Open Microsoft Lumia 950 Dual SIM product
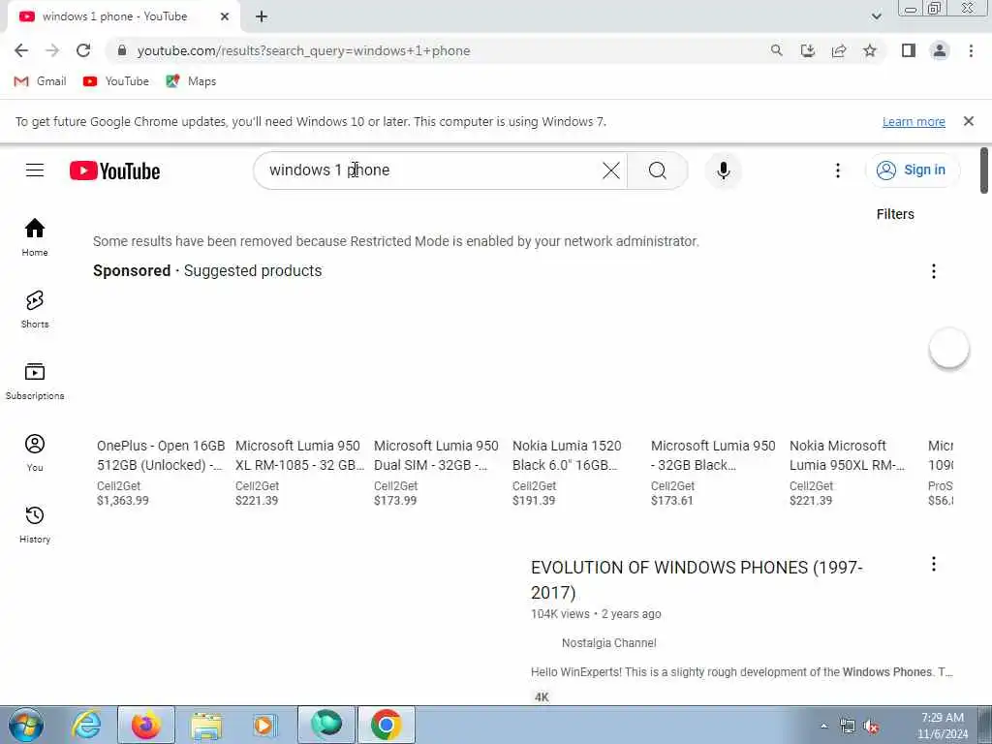 click(436, 455)
